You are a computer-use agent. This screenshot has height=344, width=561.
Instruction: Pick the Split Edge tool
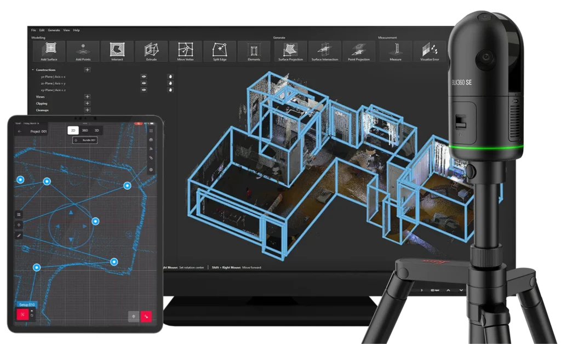coord(220,51)
